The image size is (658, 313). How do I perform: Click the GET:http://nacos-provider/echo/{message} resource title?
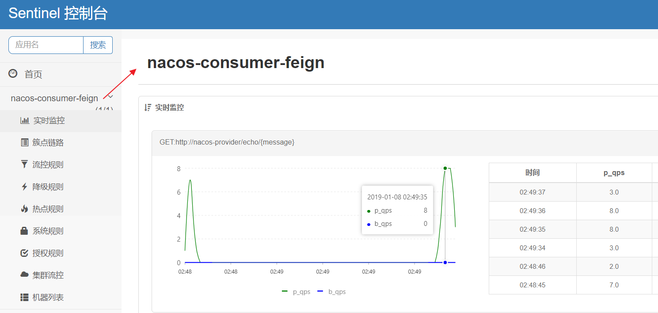(227, 142)
